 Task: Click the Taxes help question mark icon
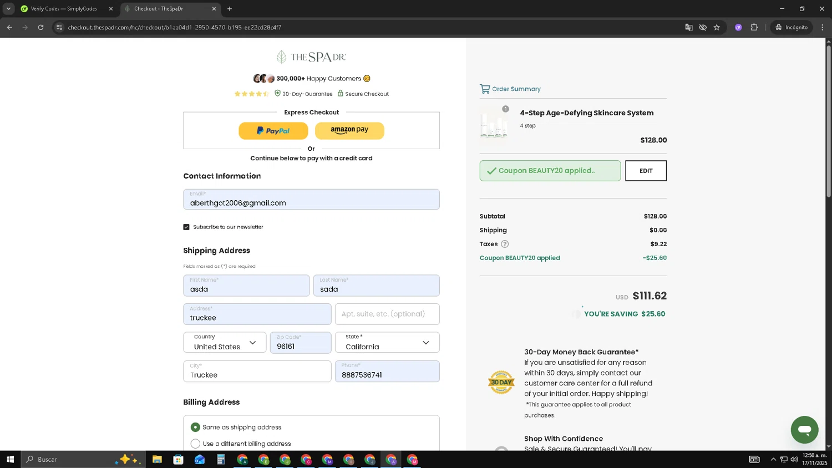pos(505,244)
